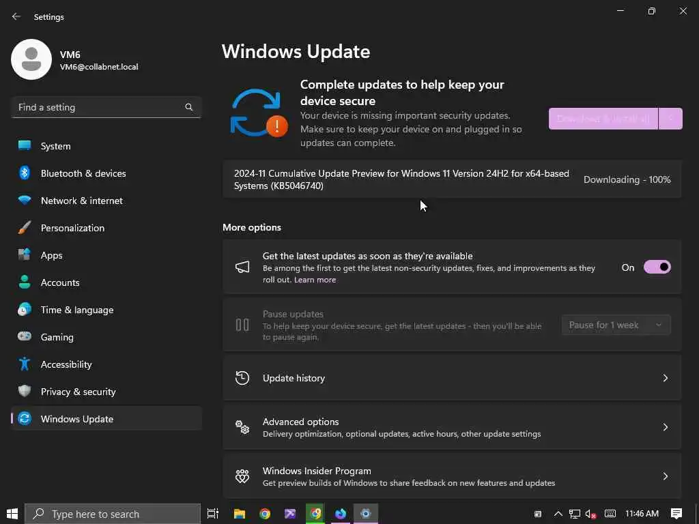This screenshot has width=699, height=524.
Task: Click the Downloading - 100% status text
Action: coord(627,179)
